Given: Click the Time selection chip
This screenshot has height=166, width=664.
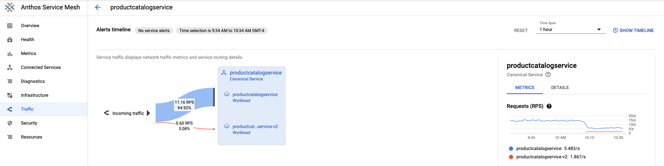Looking at the screenshot, I should (221, 31).
